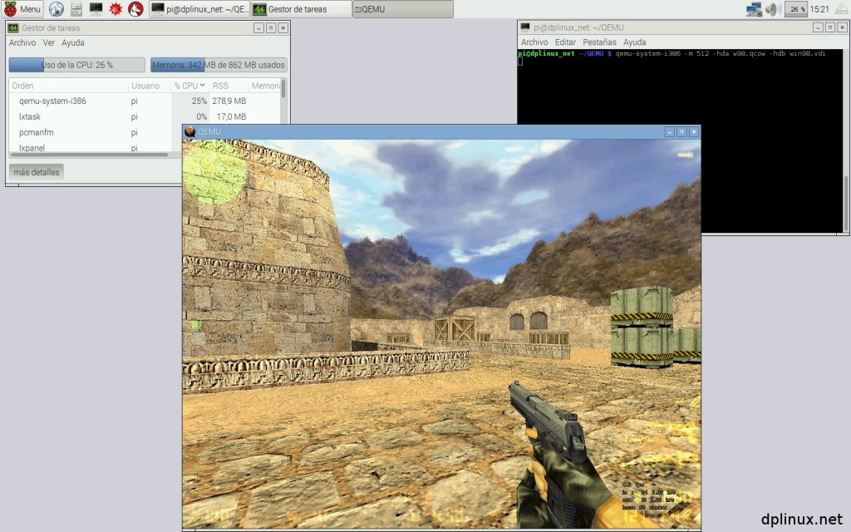The image size is (851, 532).
Task: Click the CPU usage progress bar
Action: (x=76, y=65)
